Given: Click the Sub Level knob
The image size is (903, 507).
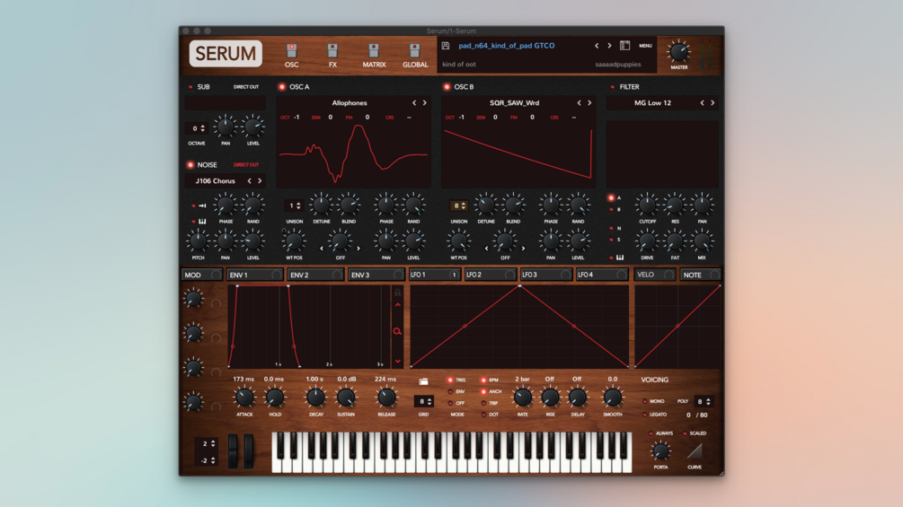Looking at the screenshot, I should (252, 127).
